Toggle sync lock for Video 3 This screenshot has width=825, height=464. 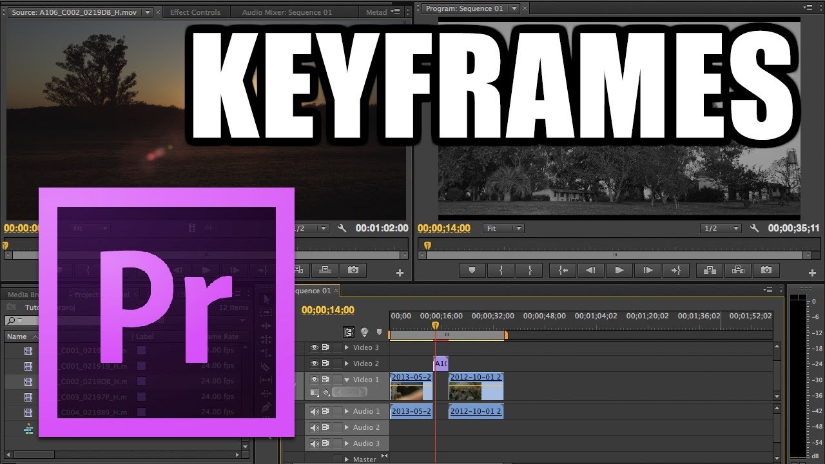[x=325, y=347]
